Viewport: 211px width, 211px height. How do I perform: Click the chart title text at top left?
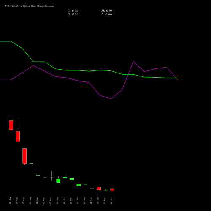tap(30, 6)
